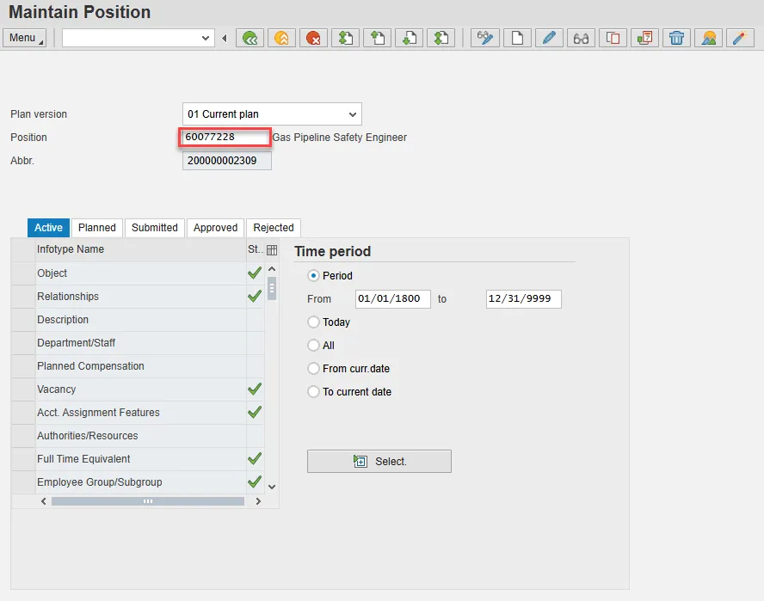Image resolution: width=764 pixels, height=601 pixels.
Task: Open the command field dropdown
Action: [205, 38]
